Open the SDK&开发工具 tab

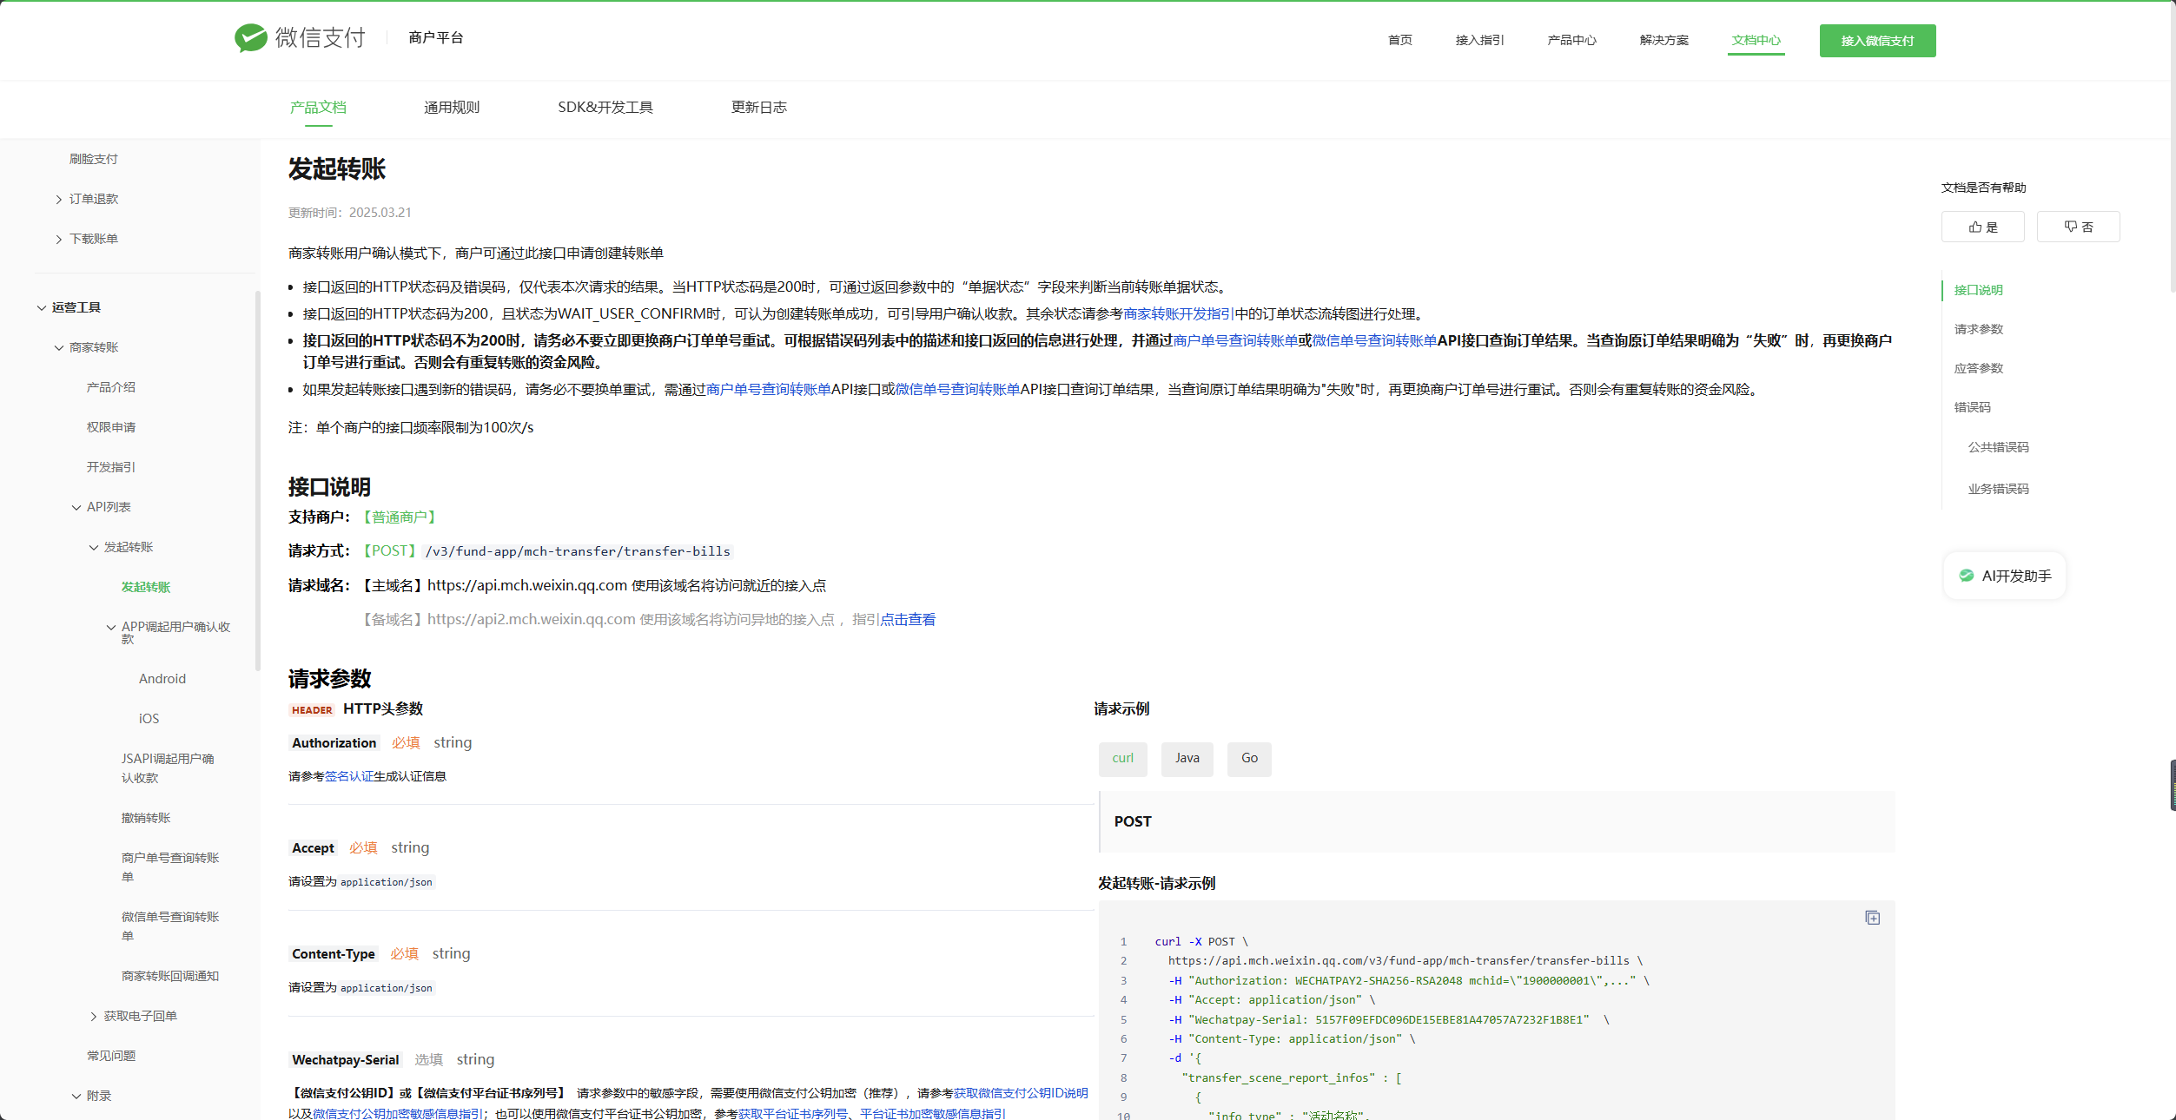[605, 108]
